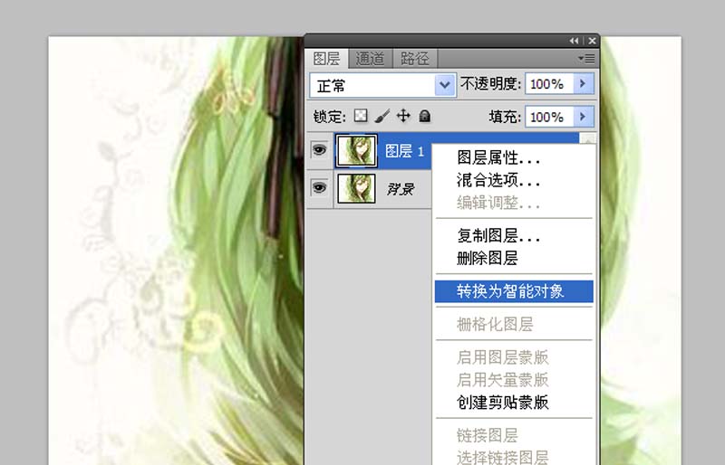Viewport: 725px width, 465px height.
Task: Open the 填充 fill slider arrow
Action: click(x=583, y=117)
